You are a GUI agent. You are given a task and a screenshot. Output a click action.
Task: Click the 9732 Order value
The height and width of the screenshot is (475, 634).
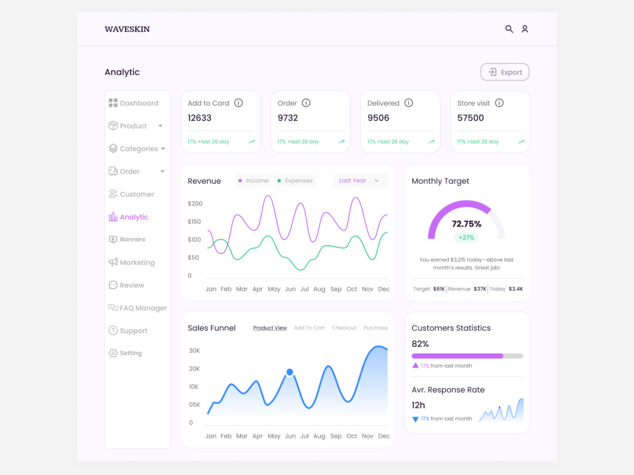coord(287,118)
